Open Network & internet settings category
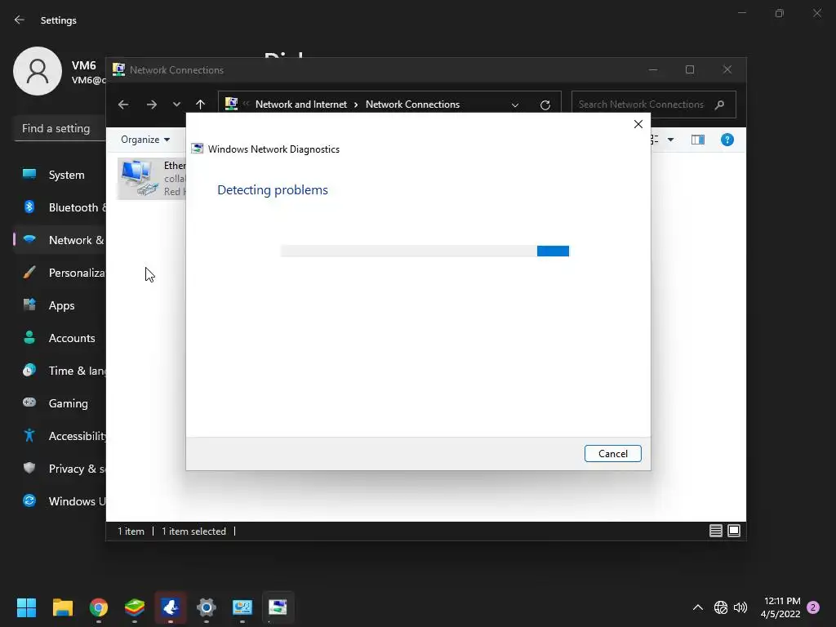836x627 pixels. pyautogui.click(x=60, y=240)
